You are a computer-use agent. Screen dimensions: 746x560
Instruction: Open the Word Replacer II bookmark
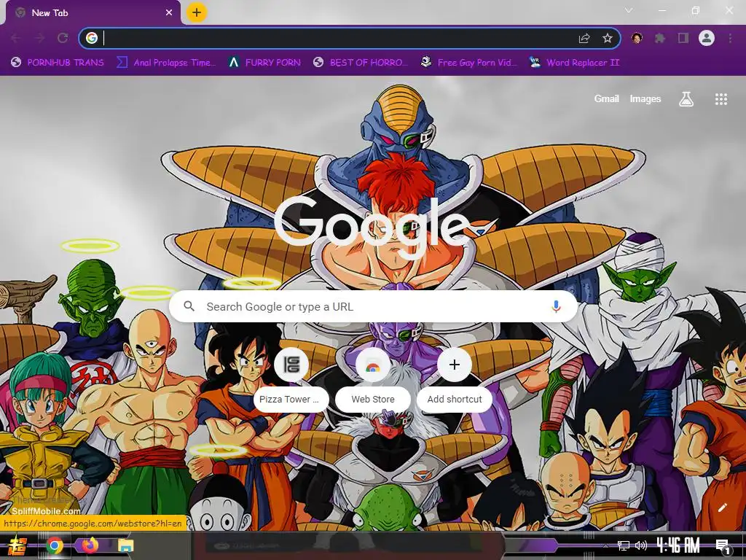click(574, 63)
